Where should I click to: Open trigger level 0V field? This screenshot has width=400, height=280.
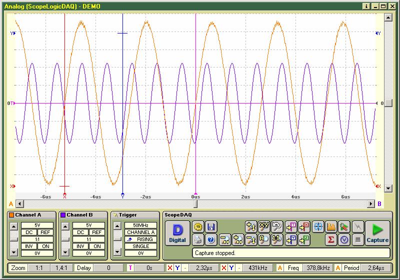[x=140, y=253]
